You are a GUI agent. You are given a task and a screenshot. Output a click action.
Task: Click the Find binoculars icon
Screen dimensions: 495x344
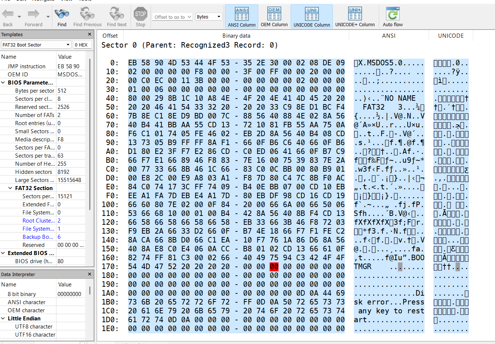click(62, 14)
